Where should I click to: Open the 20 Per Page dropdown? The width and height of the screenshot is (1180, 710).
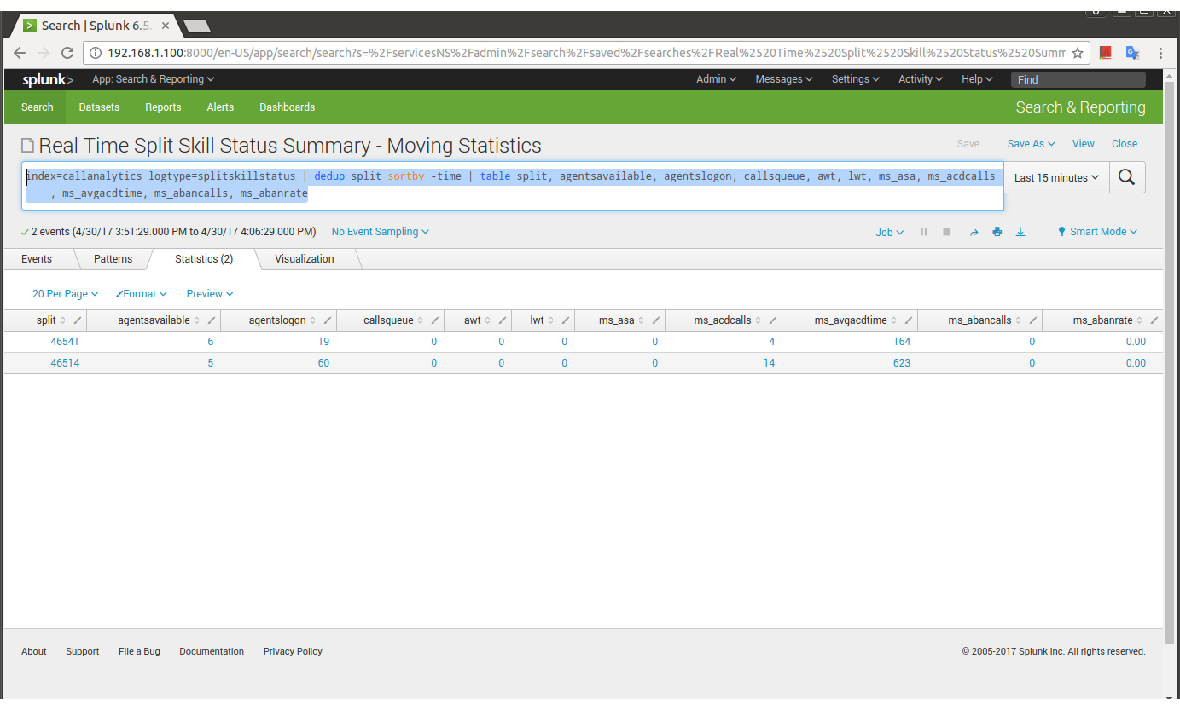coord(65,293)
